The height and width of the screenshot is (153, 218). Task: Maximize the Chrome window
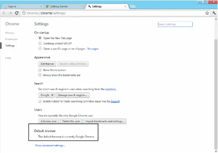pos(206,2)
